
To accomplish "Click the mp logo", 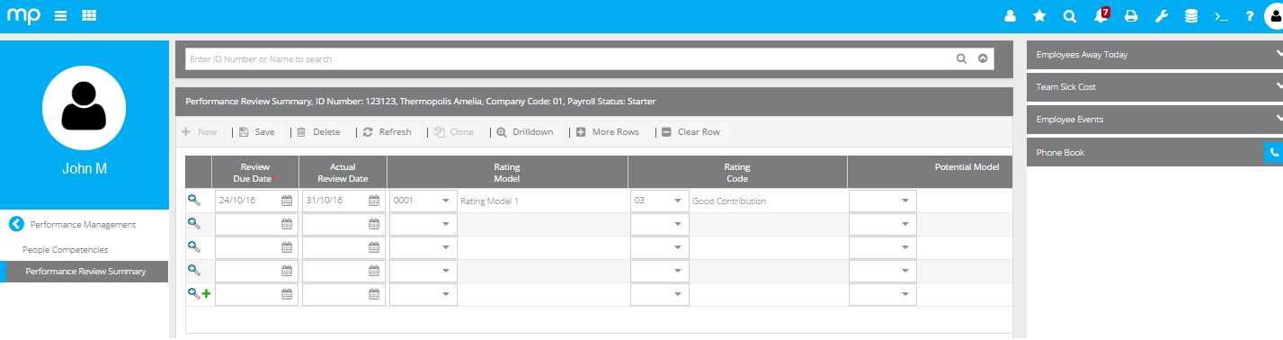I will click(23, 16).
